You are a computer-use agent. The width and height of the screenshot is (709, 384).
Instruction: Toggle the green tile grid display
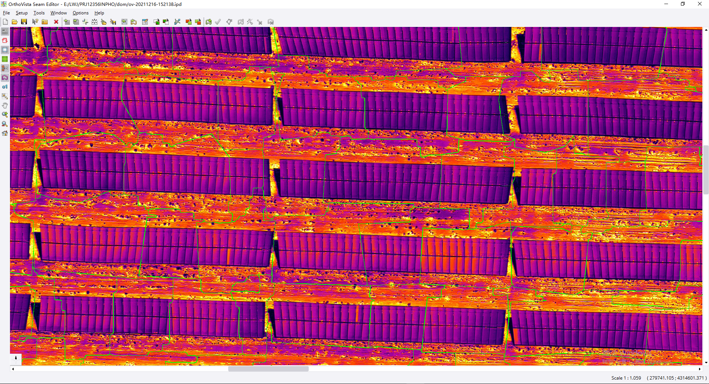coord(5,59)
